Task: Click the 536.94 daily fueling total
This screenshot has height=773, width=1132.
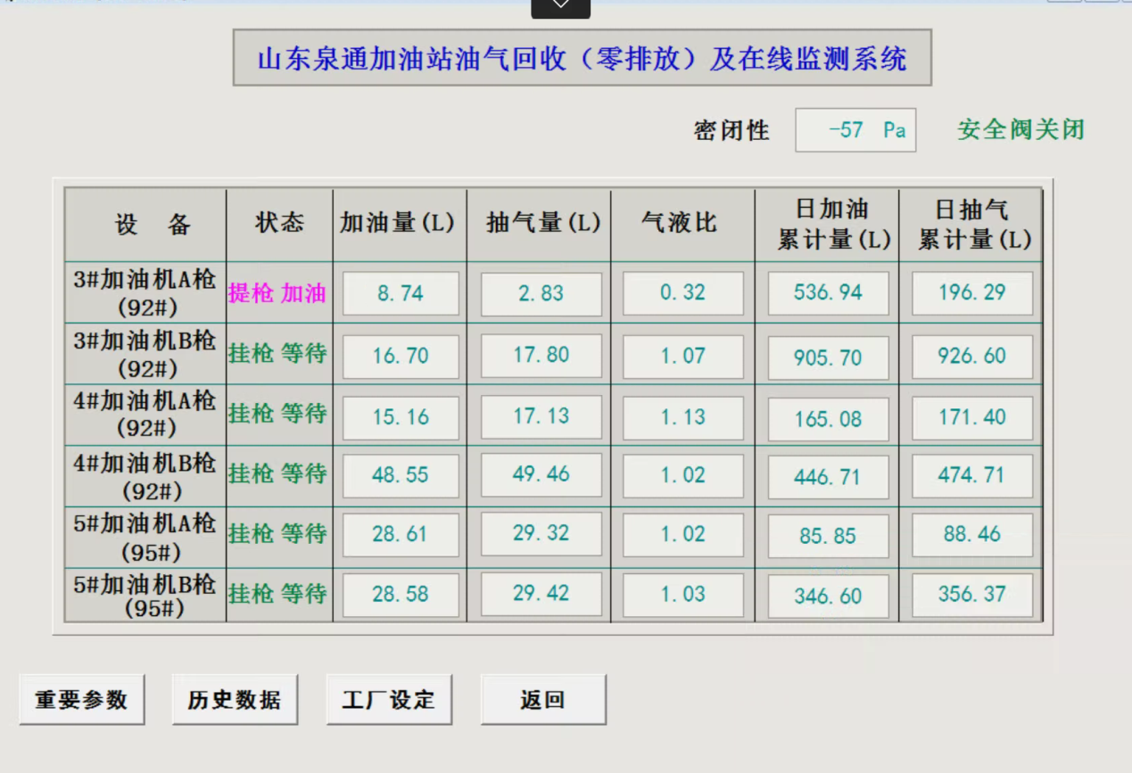Action: pyautogui.click(x=827, y=292)
